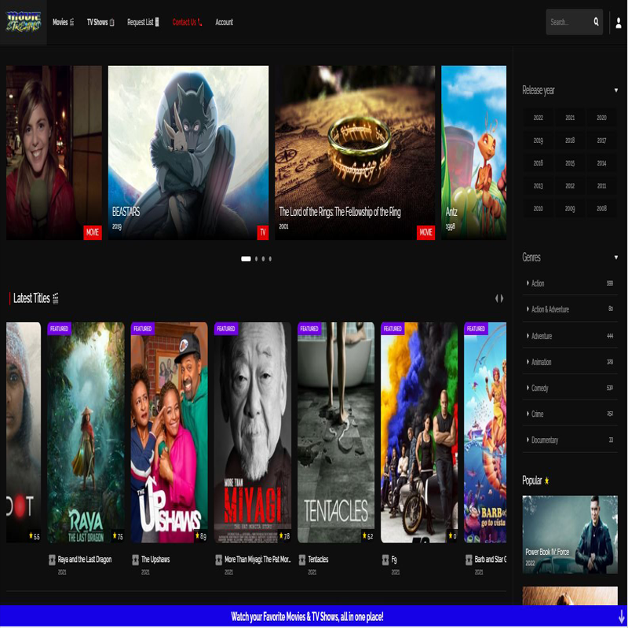628x628 pixels.
Task: Open the BEASTARS slider thumbnail
Action: click(x=188, y=152)
